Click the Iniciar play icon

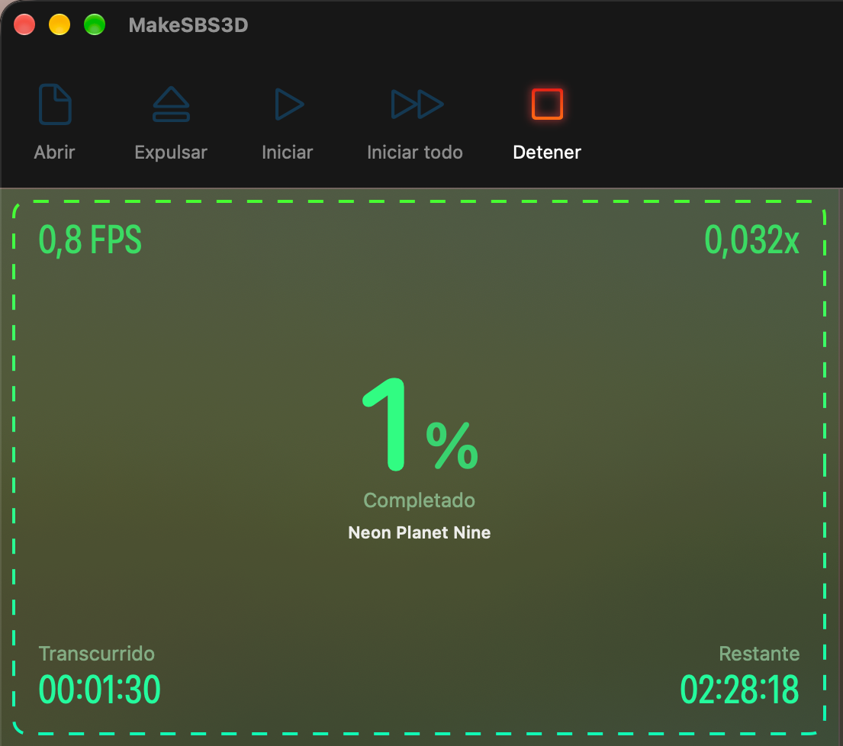(x=289, y=105)
